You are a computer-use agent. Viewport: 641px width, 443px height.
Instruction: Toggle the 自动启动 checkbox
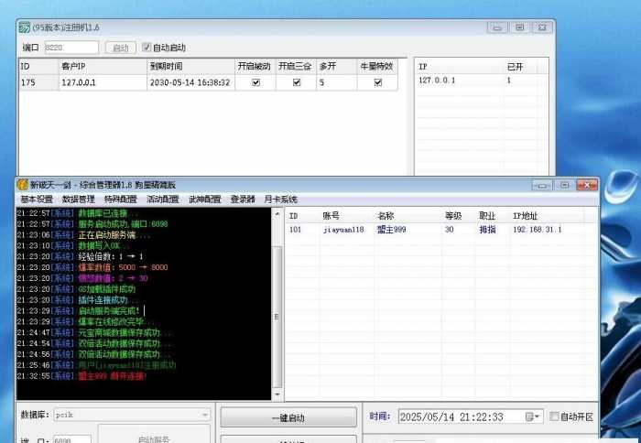pos(147,47)
